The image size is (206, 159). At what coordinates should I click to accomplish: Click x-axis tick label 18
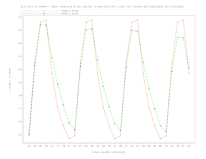[x=63, y=146]
